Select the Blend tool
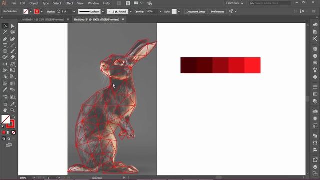The height and width of the screenshot is (180, 320). [12, 90]
